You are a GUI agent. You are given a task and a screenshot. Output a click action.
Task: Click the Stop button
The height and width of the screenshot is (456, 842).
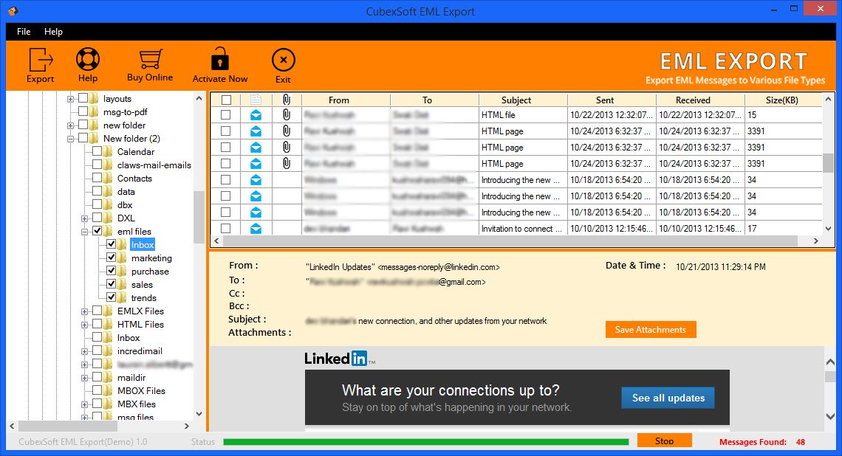tap(664, 441)
